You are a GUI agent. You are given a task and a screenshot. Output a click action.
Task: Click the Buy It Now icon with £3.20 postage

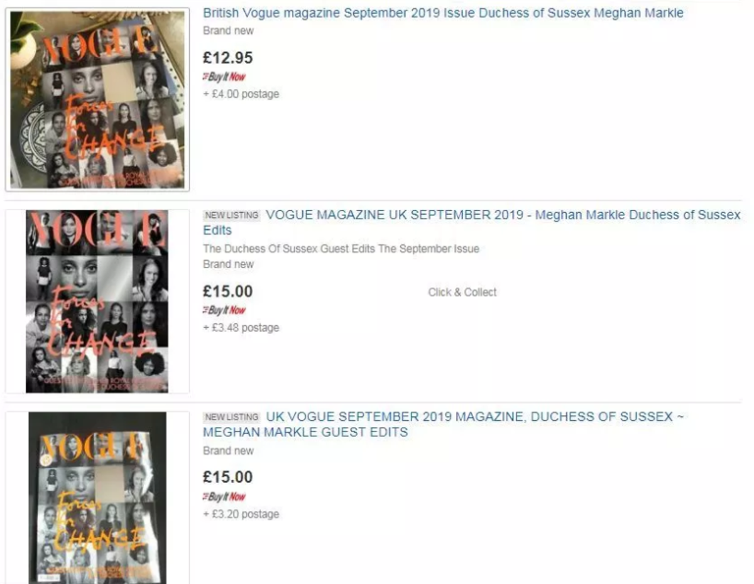224,497
